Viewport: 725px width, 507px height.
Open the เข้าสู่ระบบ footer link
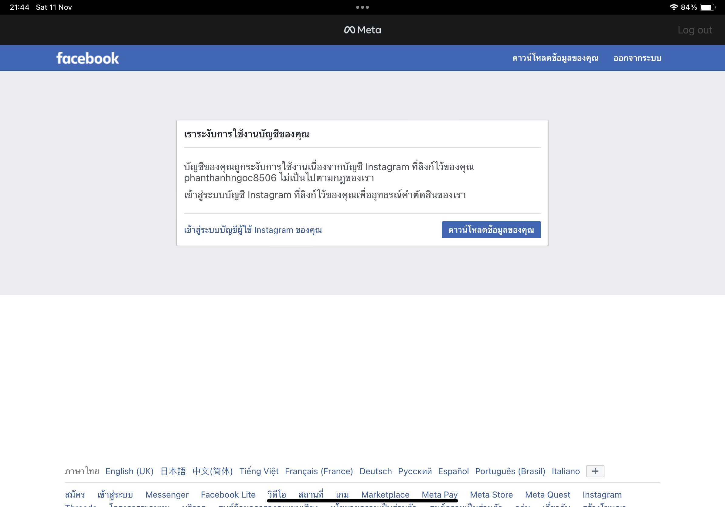[115, 494]
